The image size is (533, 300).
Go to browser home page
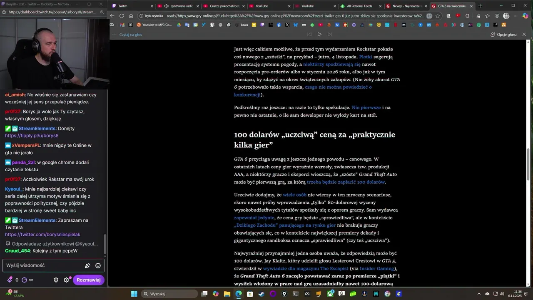[131, 16]
